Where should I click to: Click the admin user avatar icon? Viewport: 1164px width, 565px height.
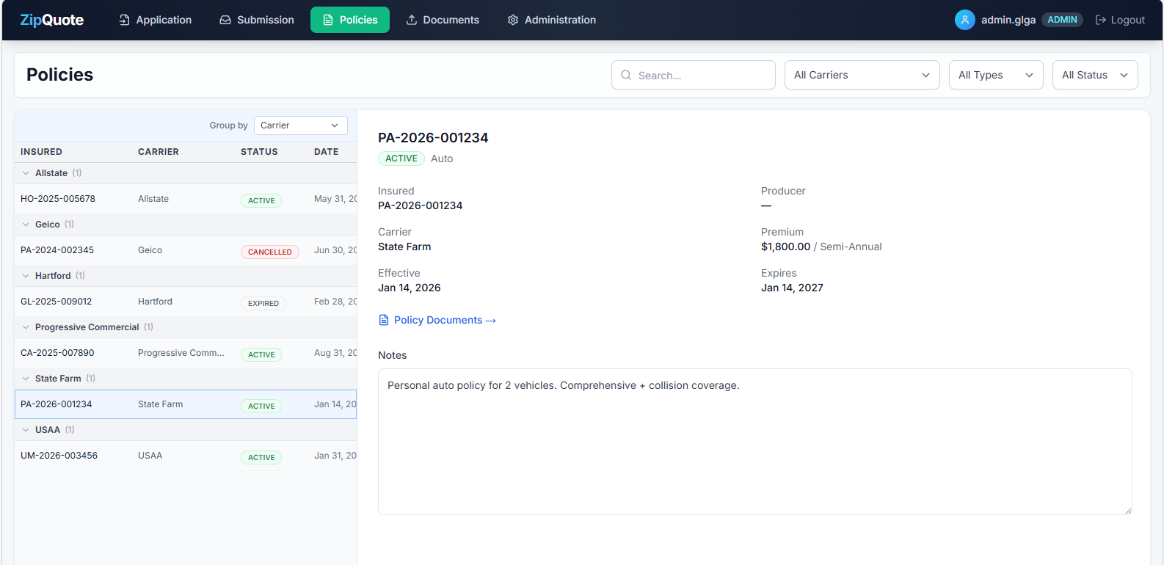[964, 20]
